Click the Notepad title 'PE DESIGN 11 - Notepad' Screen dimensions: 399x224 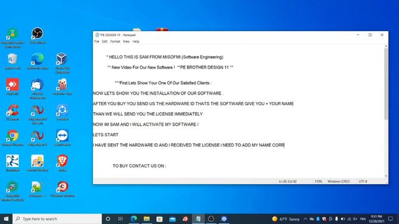[118, 35]
